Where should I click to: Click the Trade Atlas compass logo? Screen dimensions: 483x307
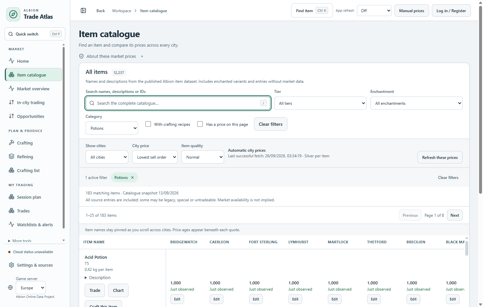[x=13, y=14]
